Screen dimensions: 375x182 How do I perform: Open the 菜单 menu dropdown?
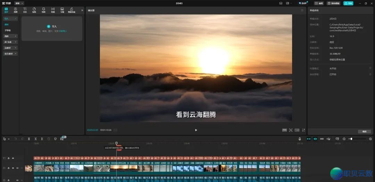tap(19, 3)
